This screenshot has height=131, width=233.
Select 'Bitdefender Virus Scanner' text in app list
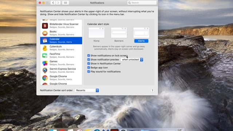pos(64,24)
